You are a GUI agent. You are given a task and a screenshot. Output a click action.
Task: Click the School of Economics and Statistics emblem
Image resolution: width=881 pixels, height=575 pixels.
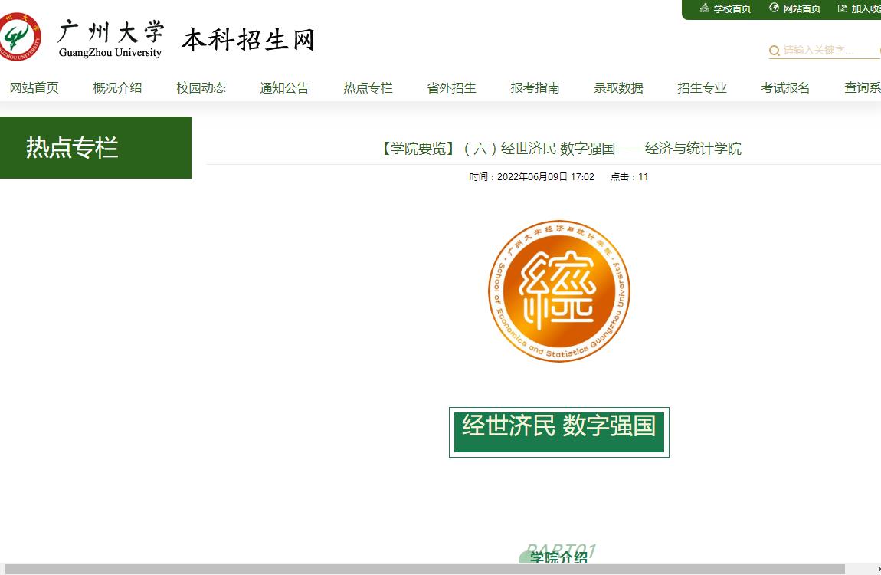click(559, 291)
